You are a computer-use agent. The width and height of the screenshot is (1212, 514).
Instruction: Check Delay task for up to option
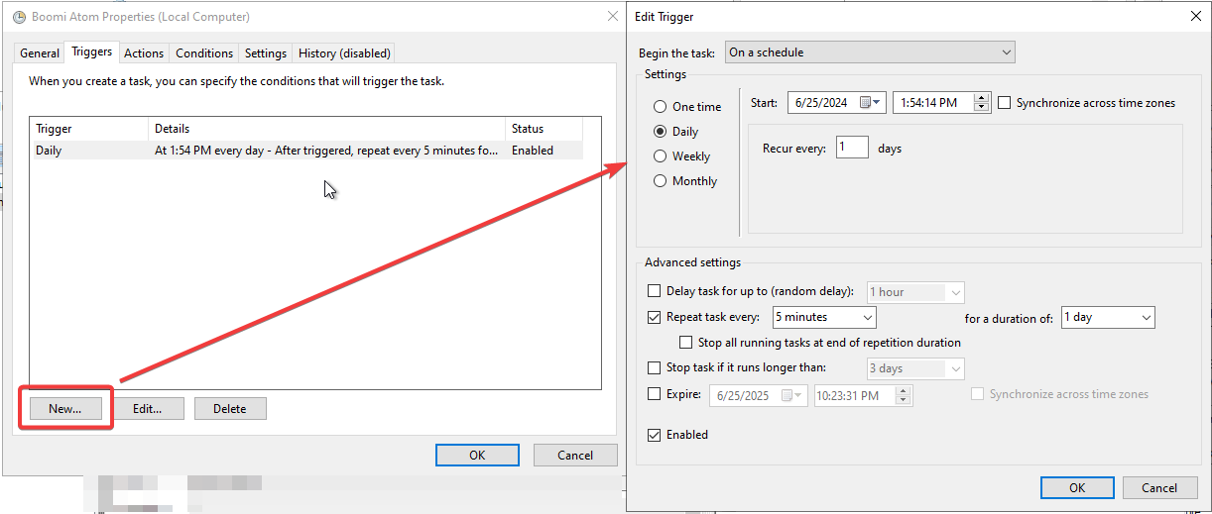[x=654, y=292]
